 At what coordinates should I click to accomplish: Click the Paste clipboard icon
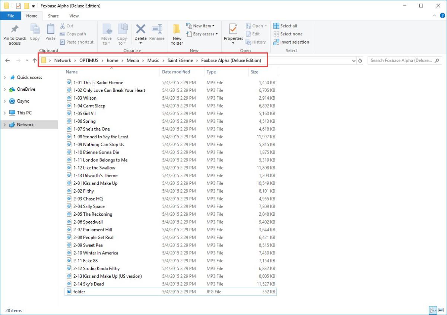coord(50,29)
